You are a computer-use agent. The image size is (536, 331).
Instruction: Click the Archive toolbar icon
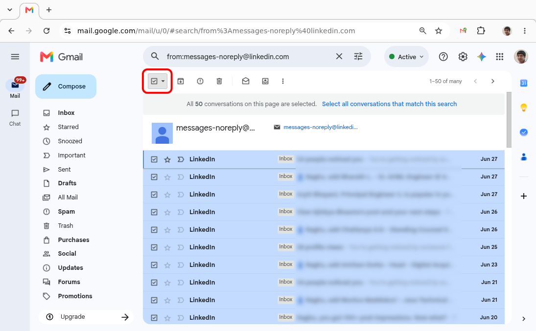click(181, 81)
